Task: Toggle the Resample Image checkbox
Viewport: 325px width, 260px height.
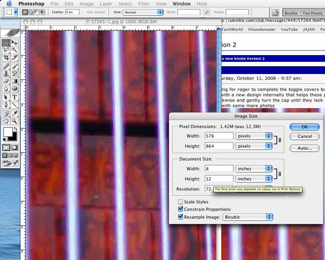Action: pyautogui.click(x=181, y=217)
